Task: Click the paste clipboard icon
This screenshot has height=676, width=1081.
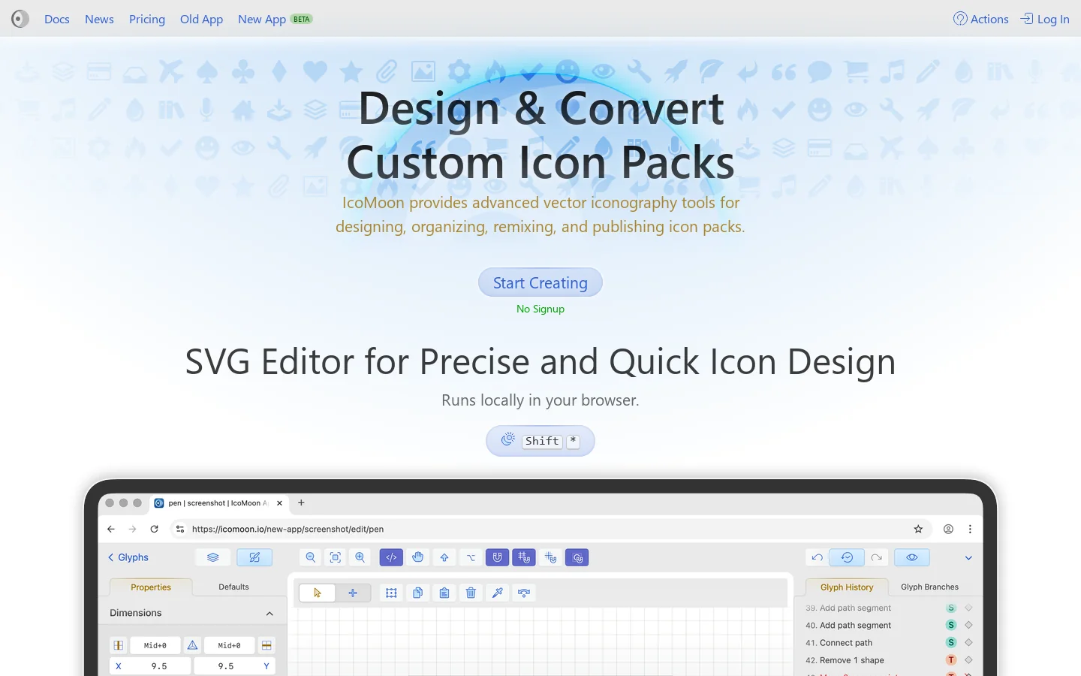Action: point(444,593)
